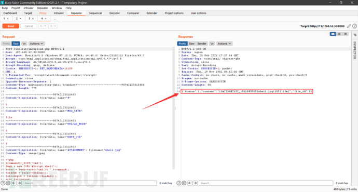Go to next request search match

[19, 183]
